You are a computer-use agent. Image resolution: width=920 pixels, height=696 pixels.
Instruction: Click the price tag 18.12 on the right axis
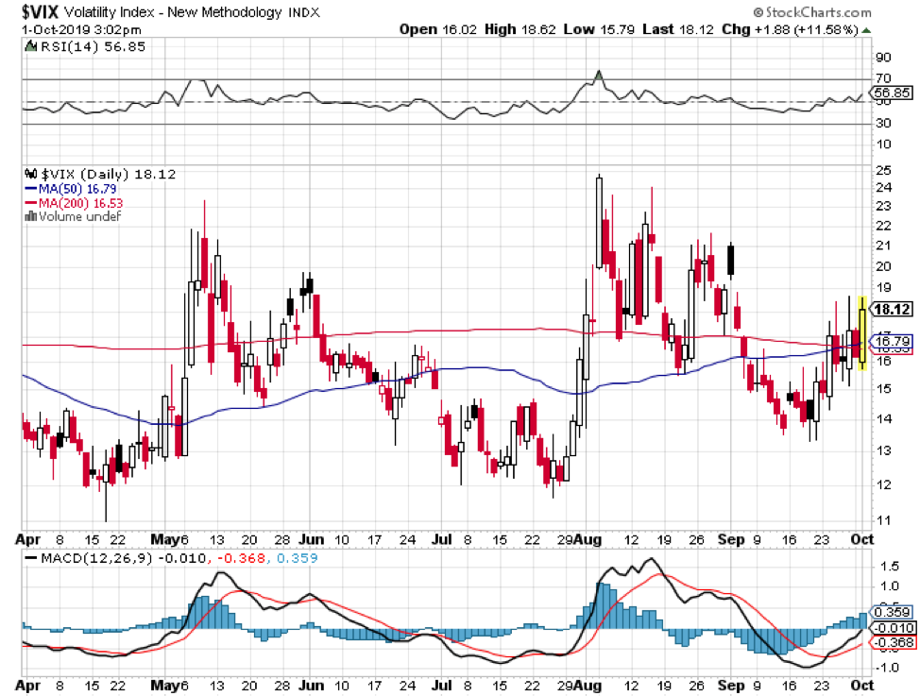pos(892,309)
